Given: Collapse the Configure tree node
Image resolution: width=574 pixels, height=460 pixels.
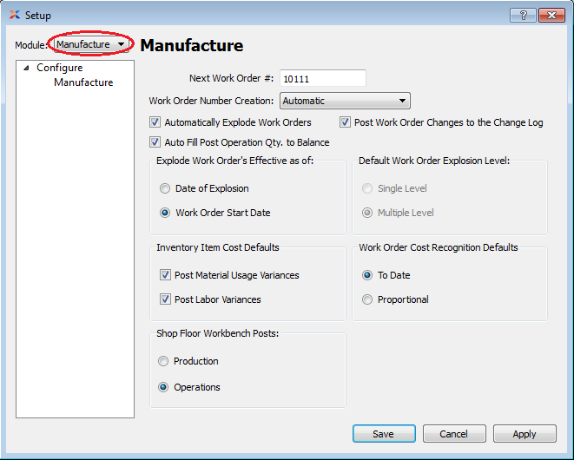Looking at the screenshot, I should pyautogui.click(x=26, y=68).
